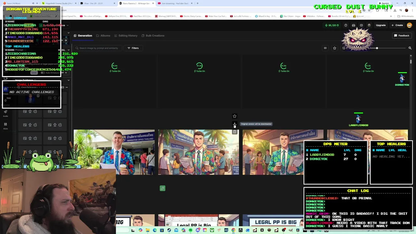This screenshot has width=416, height=234.
Task: Open Microsoft Edge from the taskbar
Action: 155,230
